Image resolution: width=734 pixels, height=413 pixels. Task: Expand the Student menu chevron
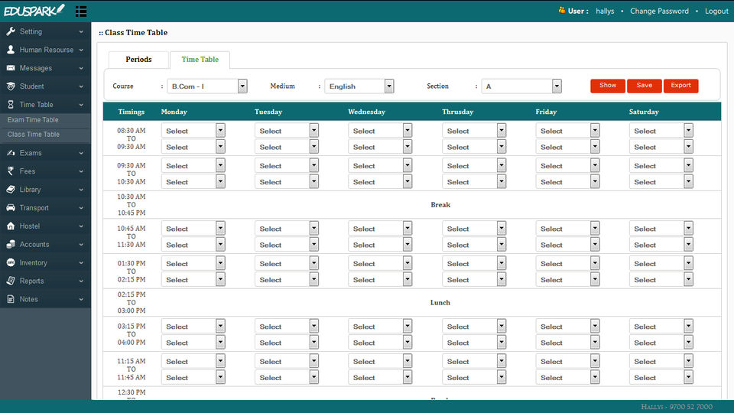pyautogui.click(x=81, y=86)
